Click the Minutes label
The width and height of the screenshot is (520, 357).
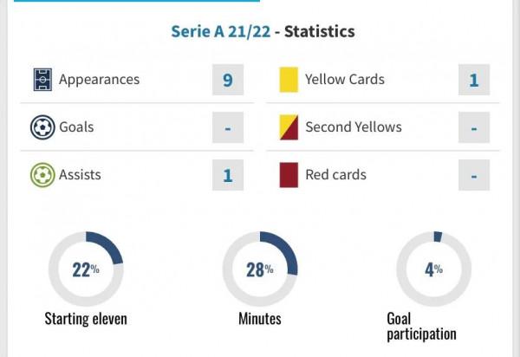pos(260,319)
